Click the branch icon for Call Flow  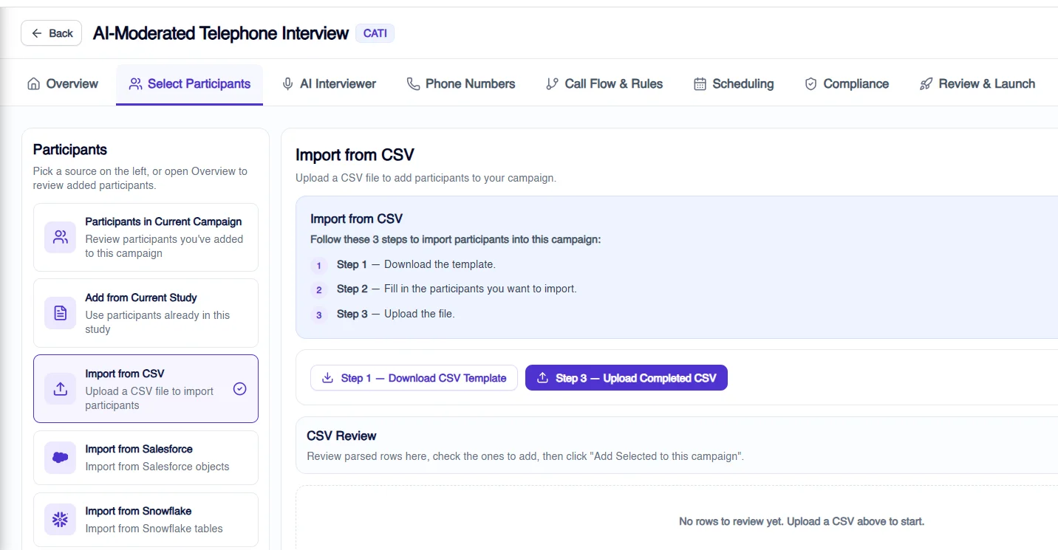point(552,84)
